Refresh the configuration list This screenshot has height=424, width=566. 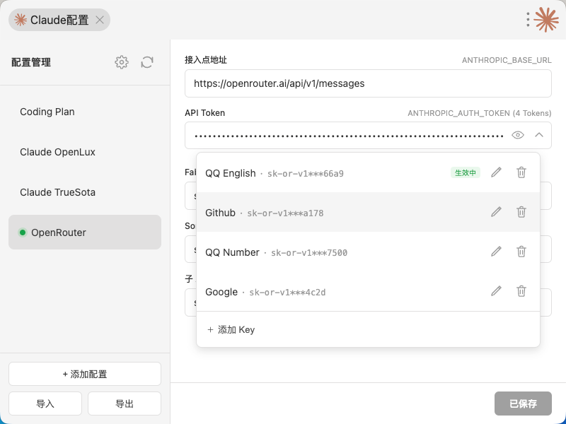click(x=147, y=62)
